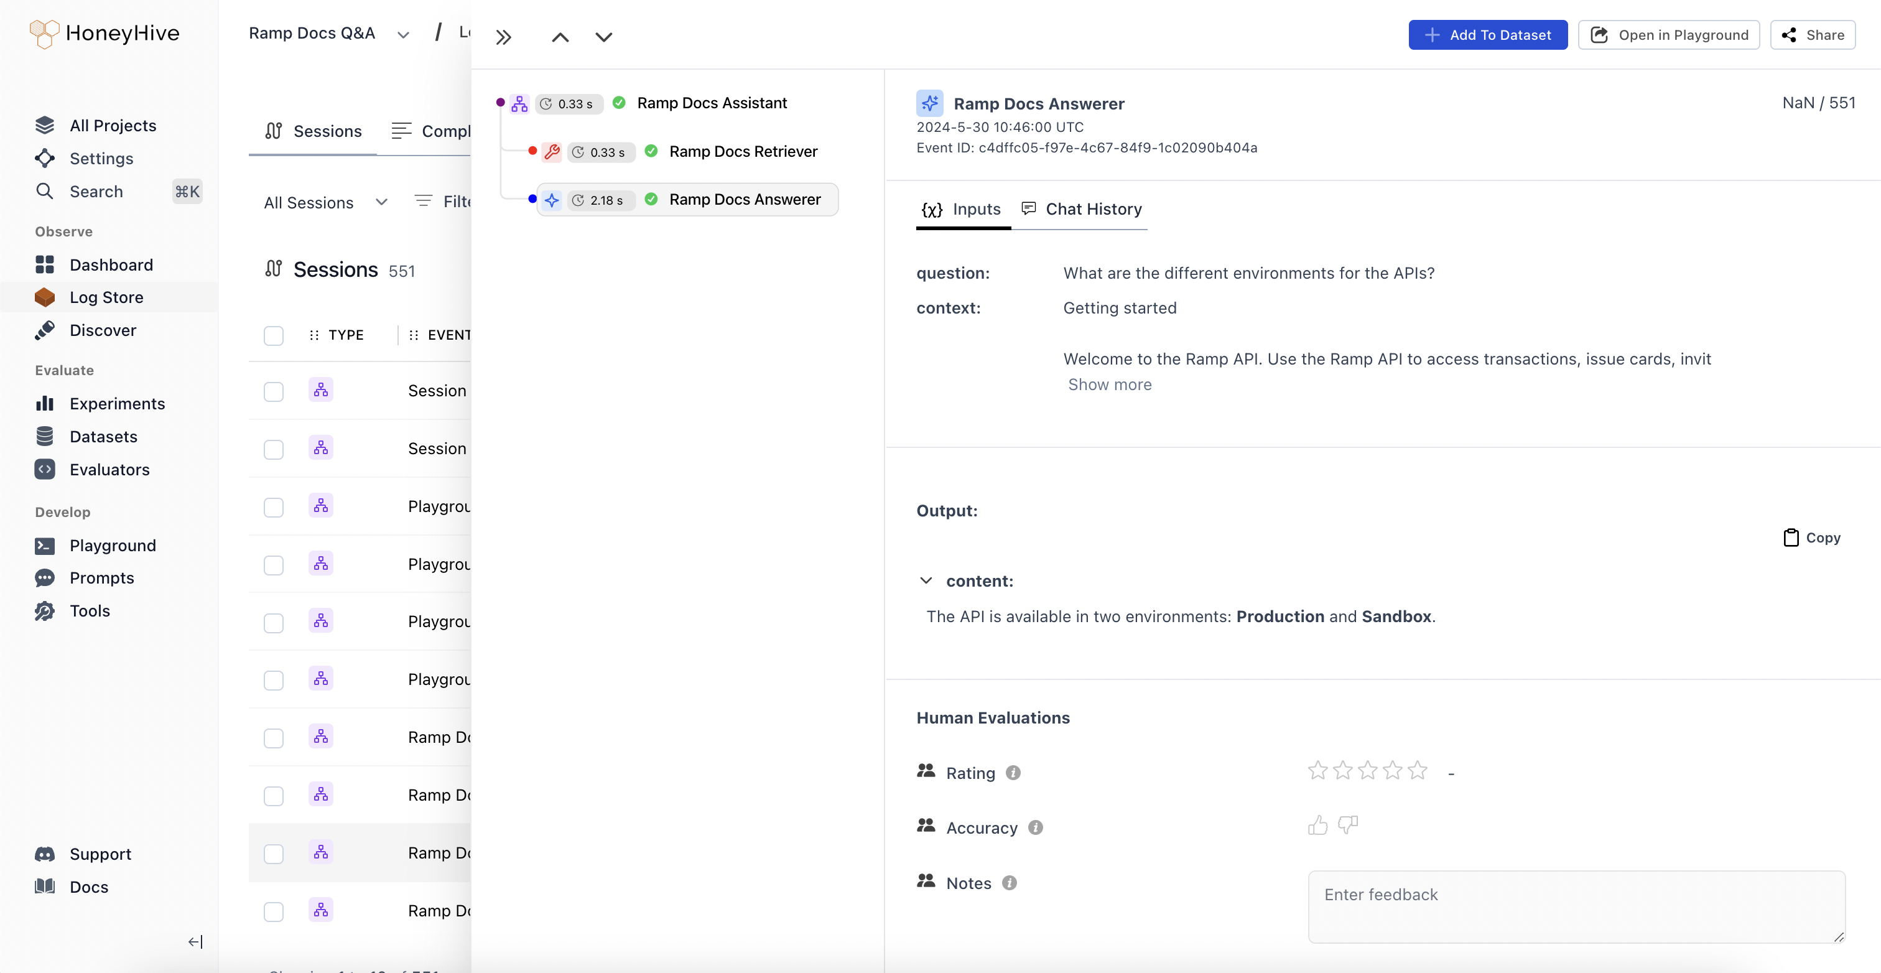Click the thumbs down Accuracy icon

[x=1347, y=826]
